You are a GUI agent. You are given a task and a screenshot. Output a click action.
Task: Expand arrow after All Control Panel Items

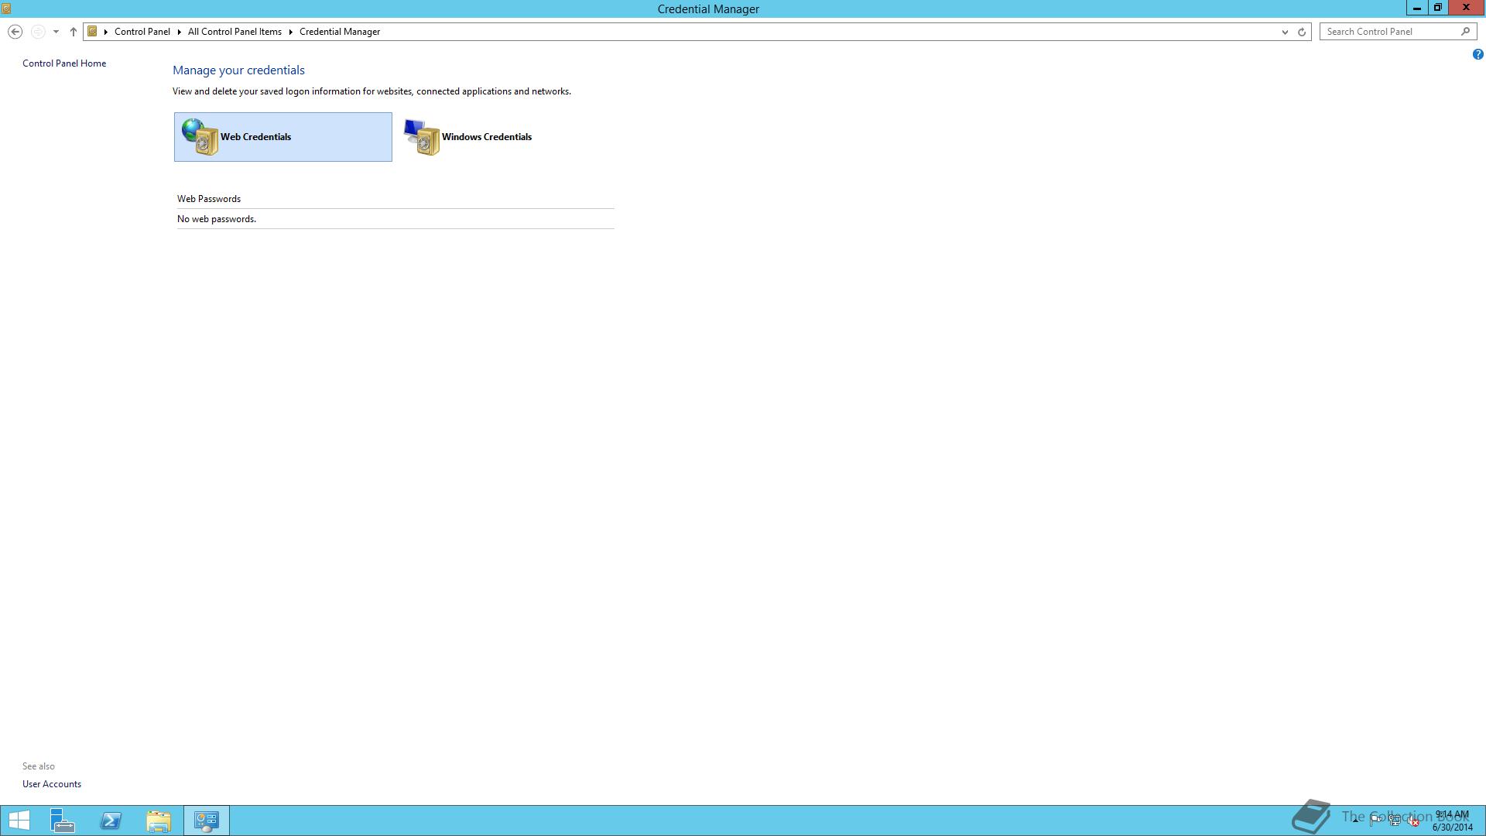(291, 32)
